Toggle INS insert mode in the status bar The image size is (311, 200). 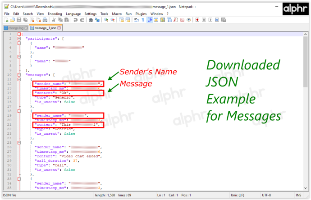[298, 195]
